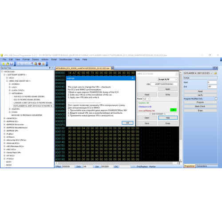This screenshot has height=222, width=222.
Task: Switch to the Programmer tab
Action: tap(190, 166)
